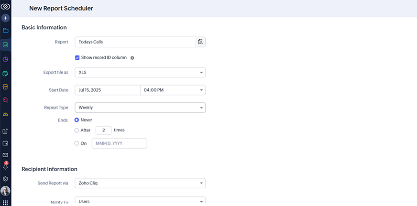The width and height of the screenshot is (417, 206).
Task: Open the teal calendar-edit icon in sidebar
Action: click(5, 74)
